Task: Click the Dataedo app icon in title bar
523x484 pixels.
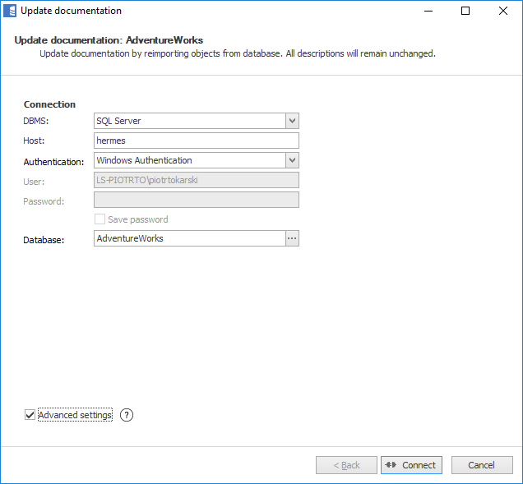Action: coord(11,11)
